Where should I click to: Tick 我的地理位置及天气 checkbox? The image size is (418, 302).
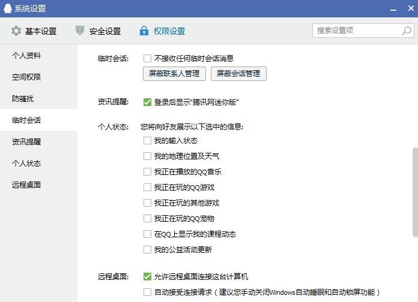147,156
